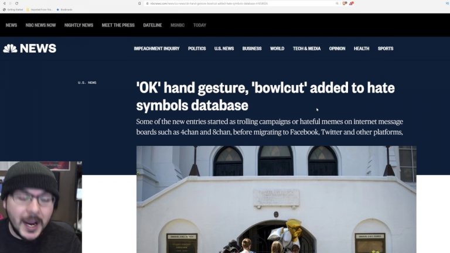Switch to NBC News Now
450x253 pixels.
[40, 25]
